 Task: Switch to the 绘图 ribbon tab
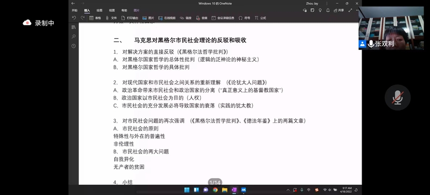point(99,10)
